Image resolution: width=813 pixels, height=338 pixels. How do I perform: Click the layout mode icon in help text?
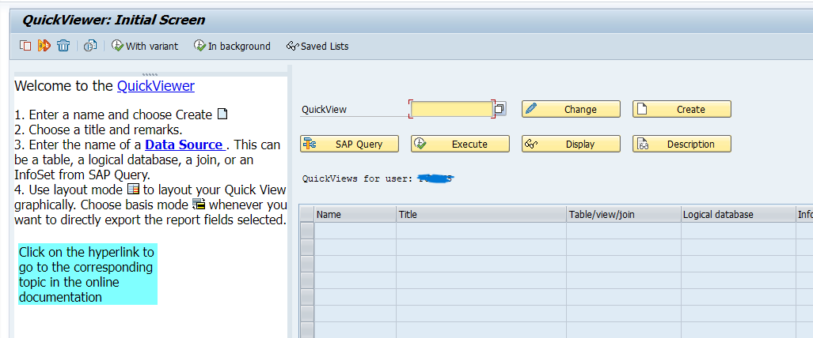[x=133, y=189]
